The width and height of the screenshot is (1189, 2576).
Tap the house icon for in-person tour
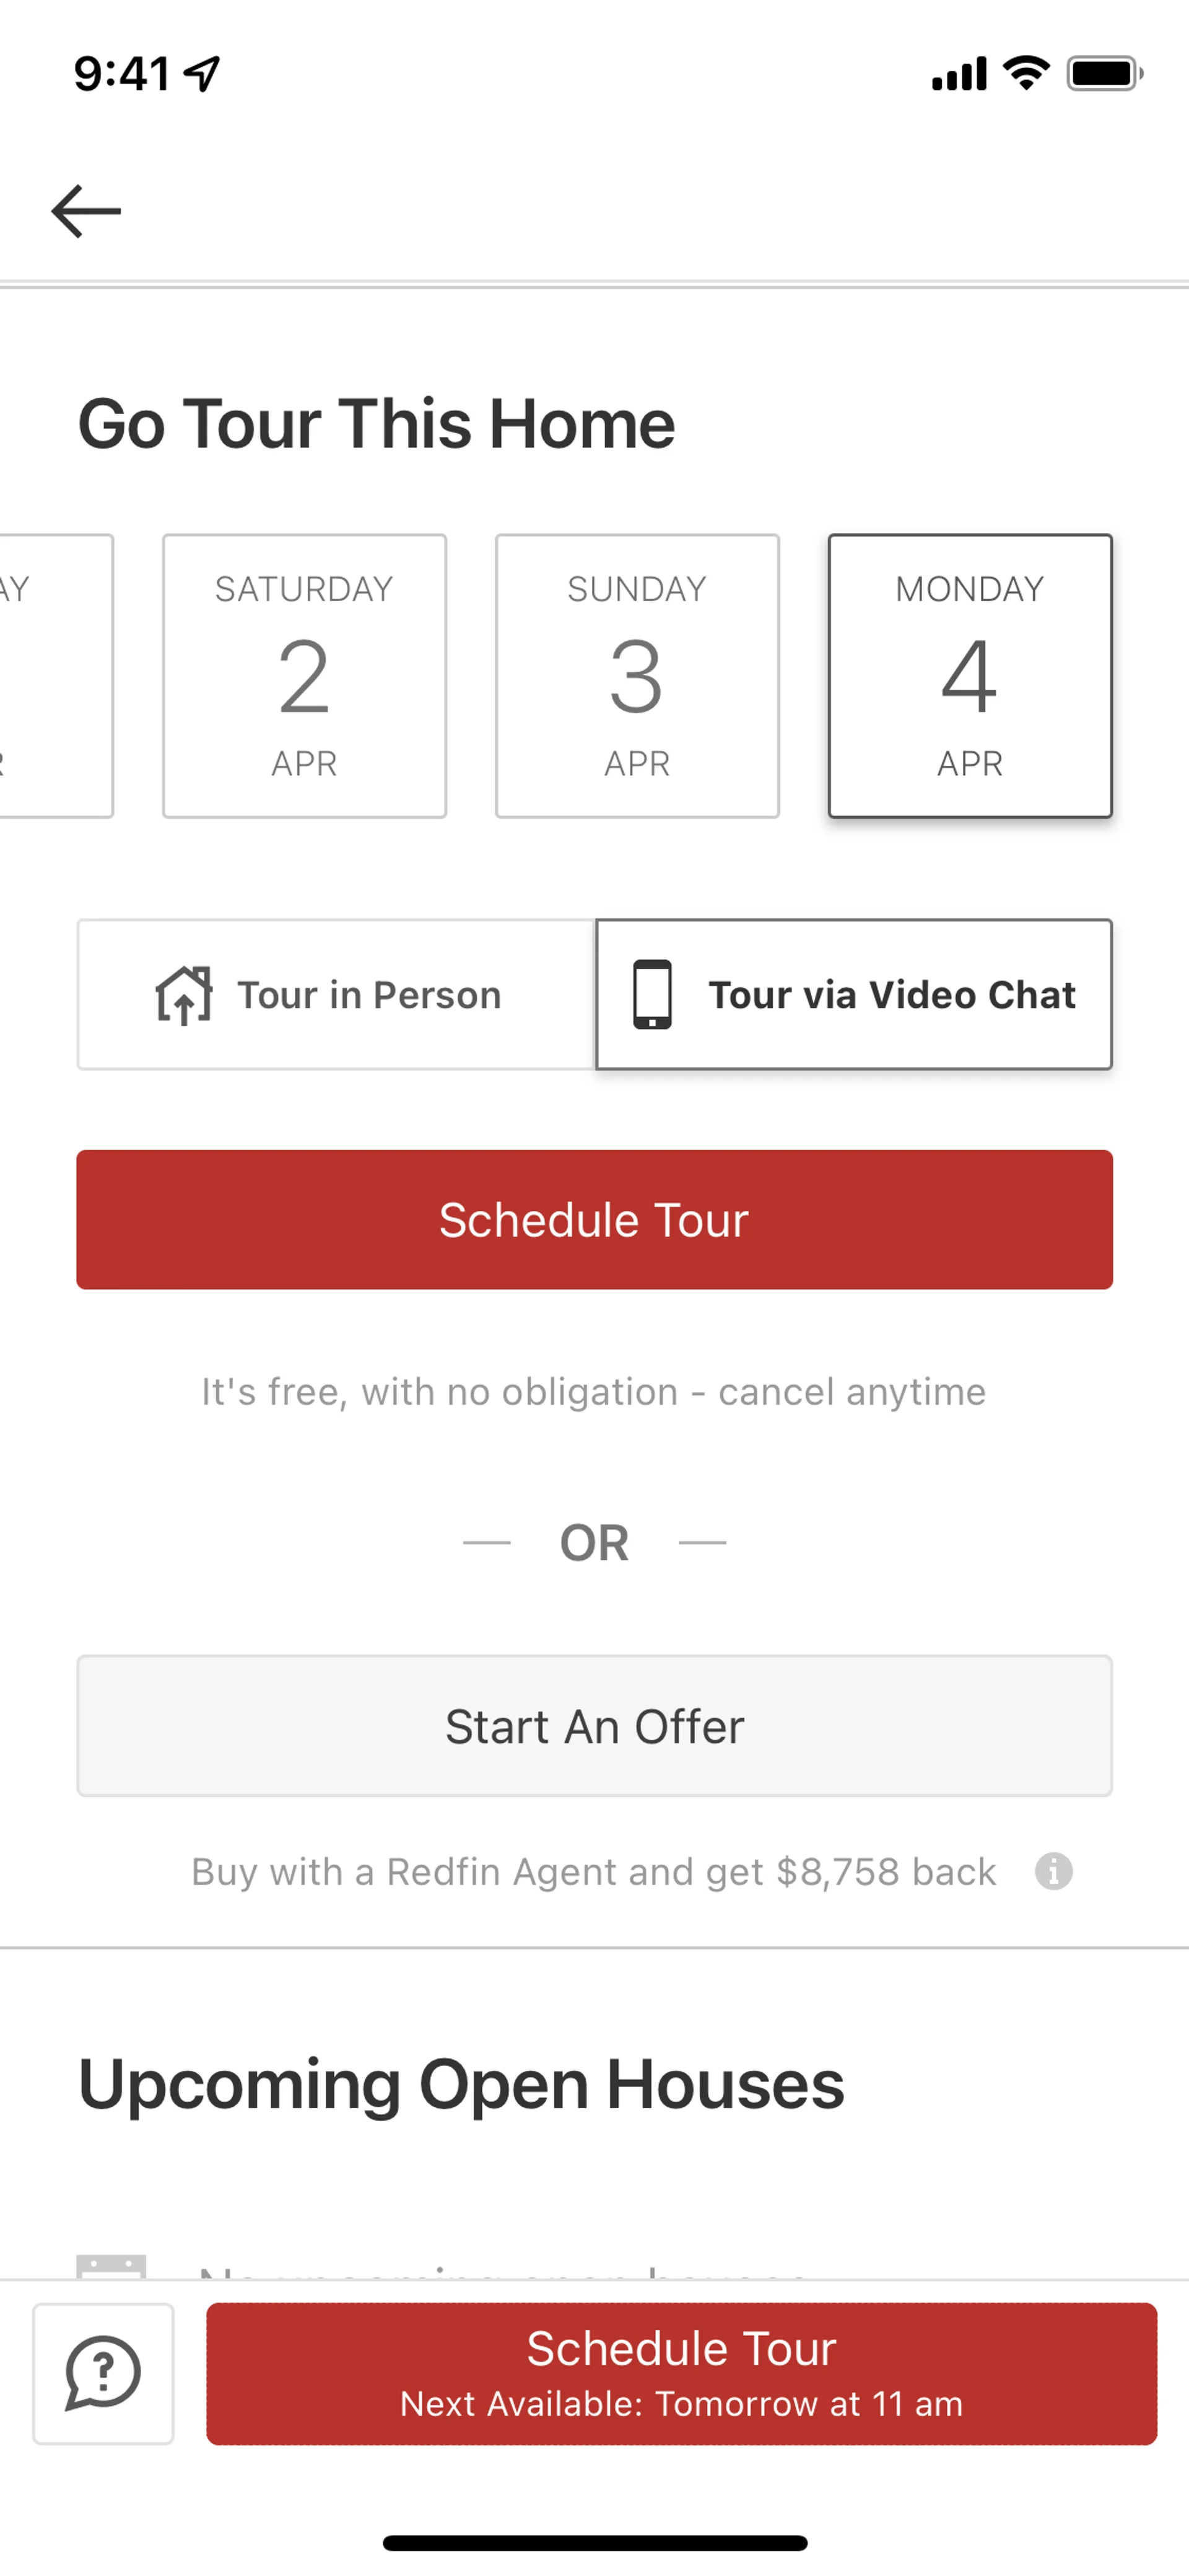pos(184,995)
